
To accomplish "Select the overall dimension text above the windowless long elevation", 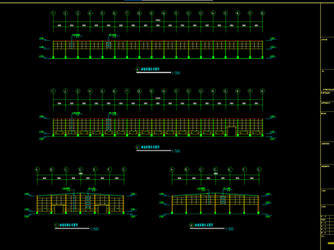I will [x=158, y=20].
